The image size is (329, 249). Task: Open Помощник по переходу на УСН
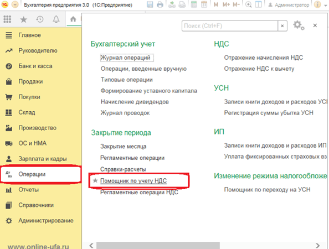click(267, 190)
